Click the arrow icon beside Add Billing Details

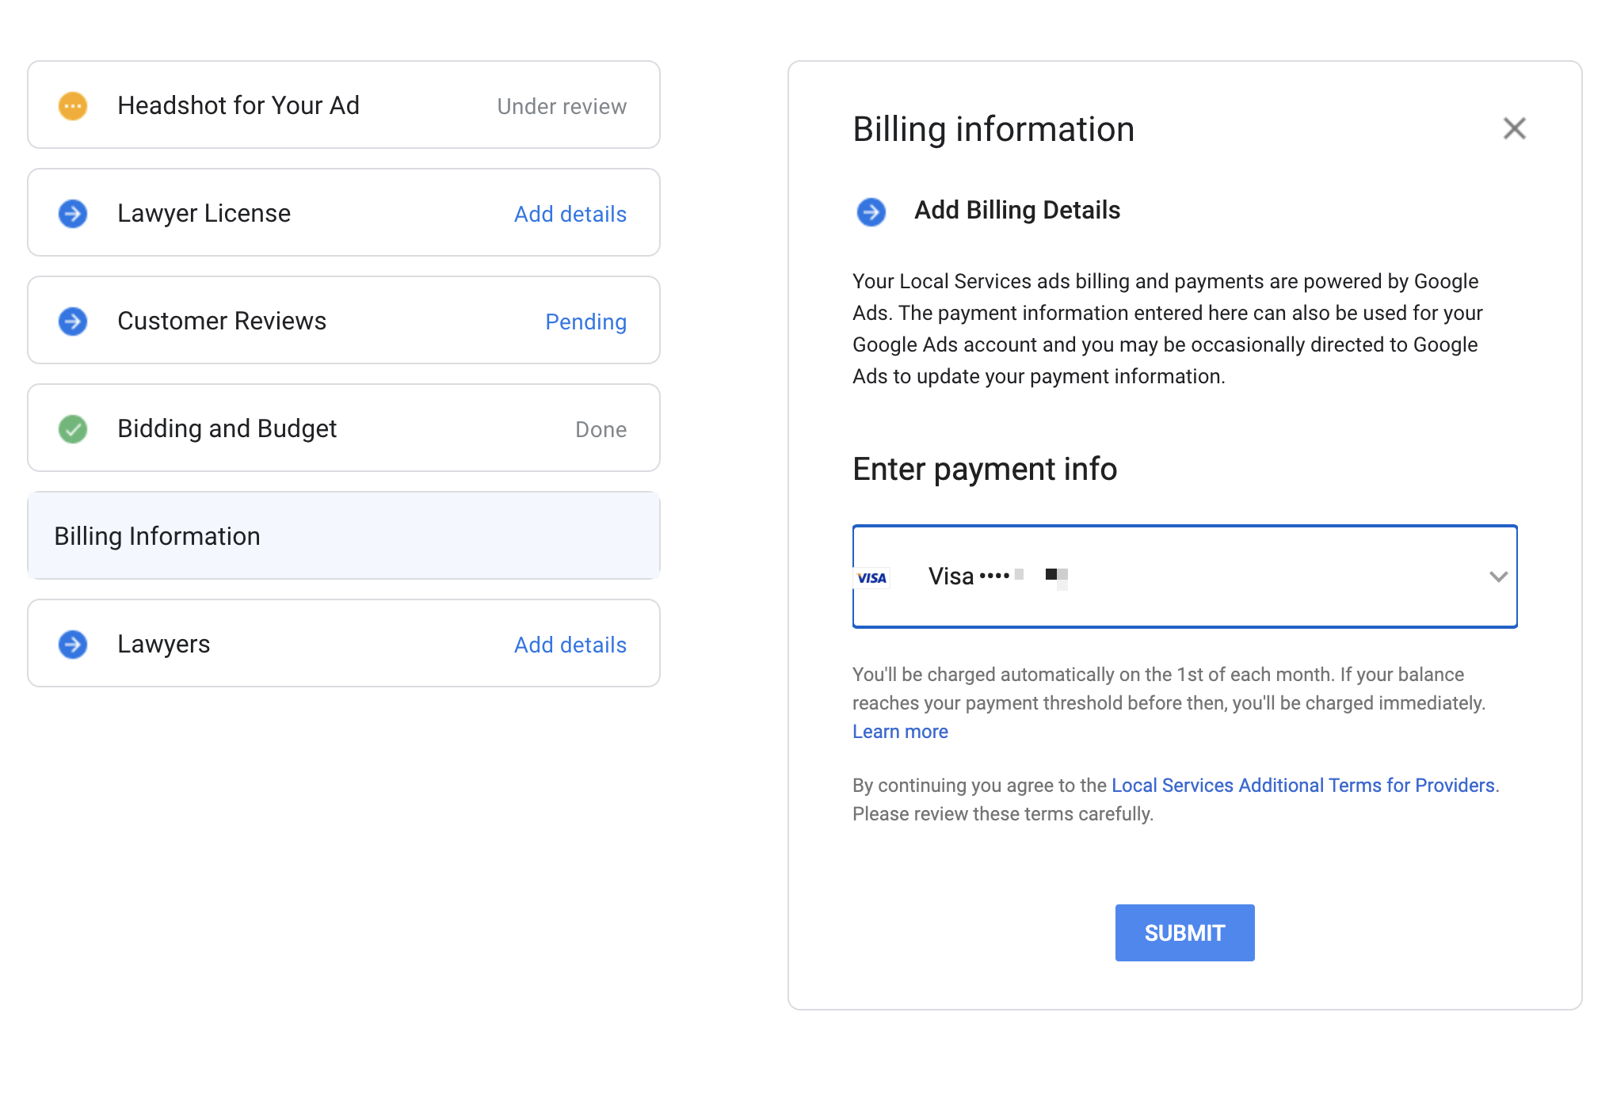point(871,211)
